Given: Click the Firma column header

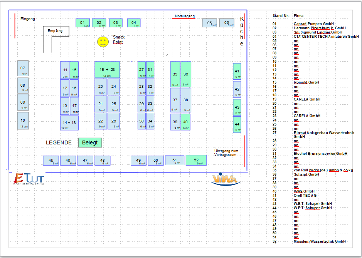Looking at the screenshot, I should click(298, 16).
